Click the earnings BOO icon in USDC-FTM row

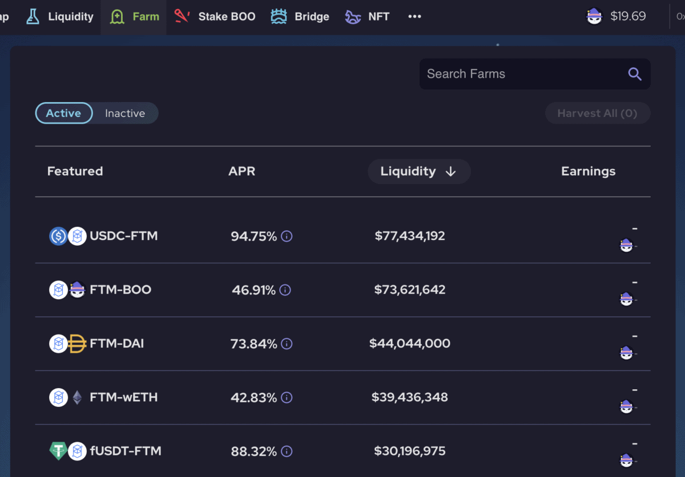(x=626, y=245)
